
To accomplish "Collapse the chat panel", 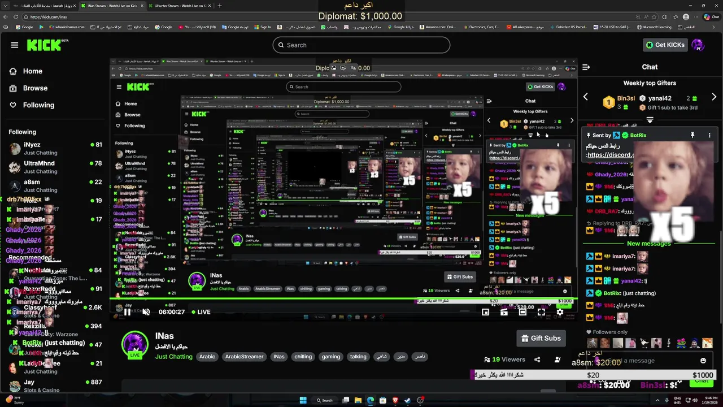I will pos(586,67).
